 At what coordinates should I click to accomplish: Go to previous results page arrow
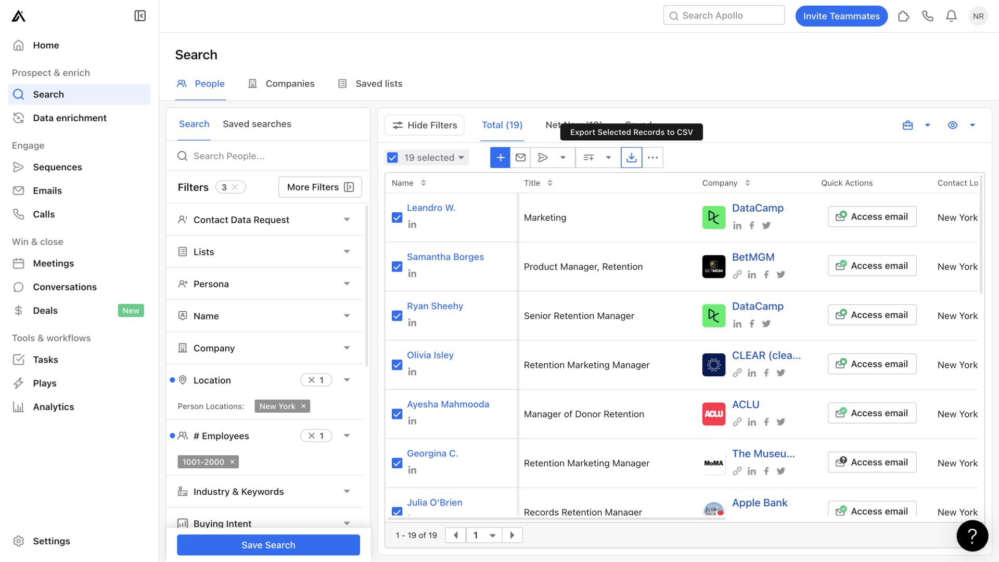[x=456, y=535]
